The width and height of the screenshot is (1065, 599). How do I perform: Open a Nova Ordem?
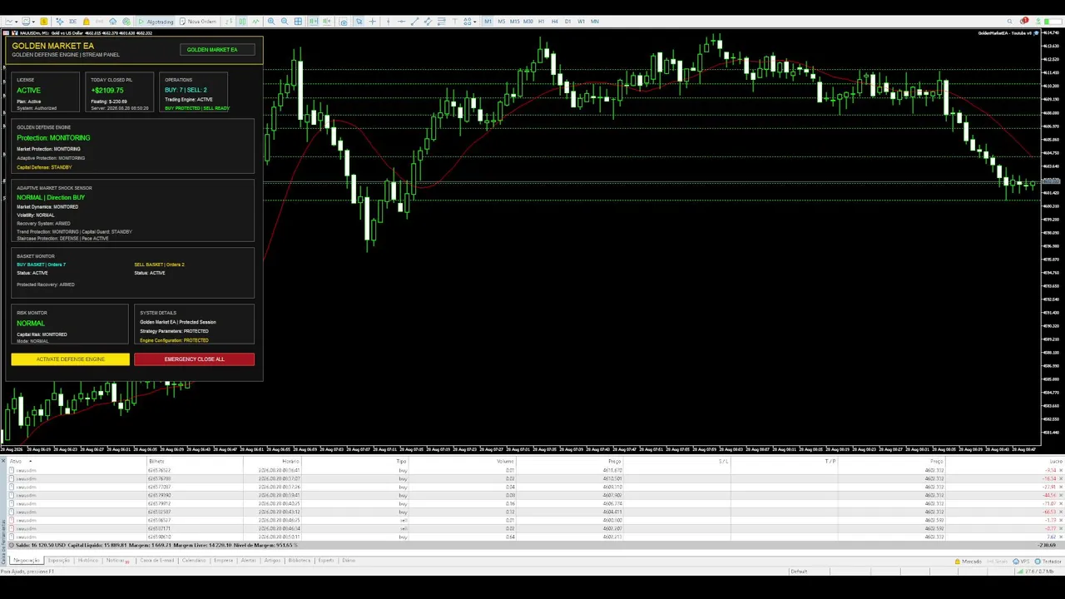coord(201,22)
